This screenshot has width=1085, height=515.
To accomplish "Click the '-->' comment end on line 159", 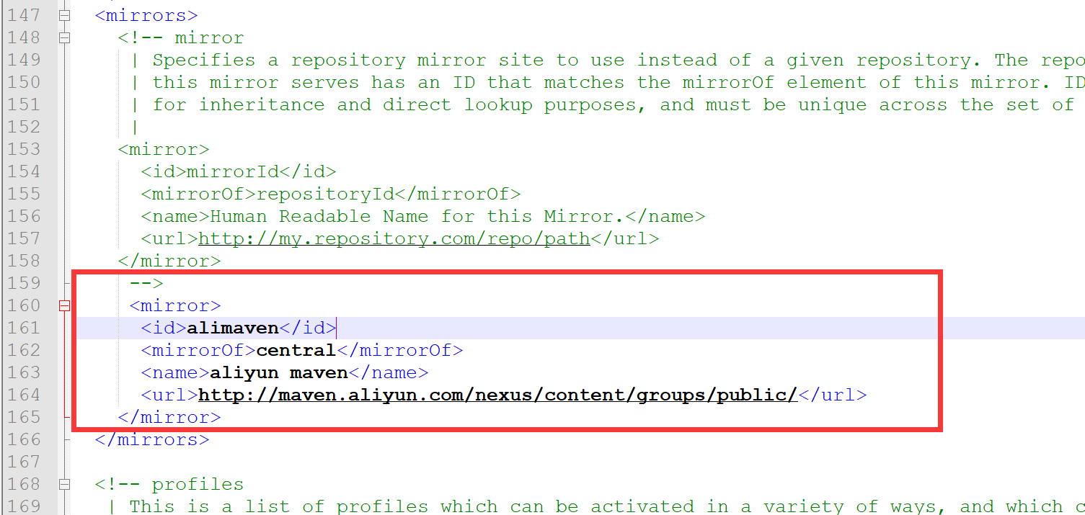I will tap(146, 283).
